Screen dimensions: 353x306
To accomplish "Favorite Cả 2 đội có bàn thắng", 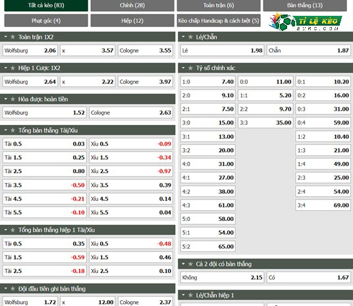I will click(x=190, y=264).
